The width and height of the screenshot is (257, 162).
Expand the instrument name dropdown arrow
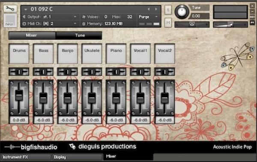coord(26,9)
